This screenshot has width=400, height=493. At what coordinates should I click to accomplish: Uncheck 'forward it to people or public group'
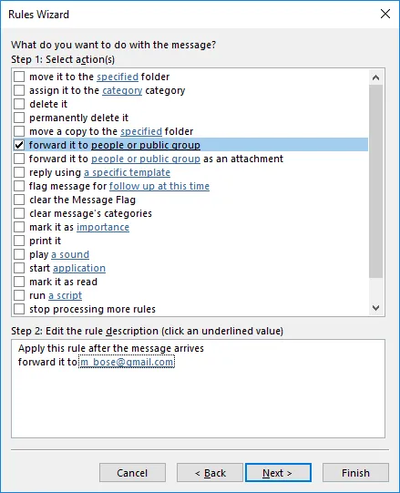tap(19, 145)
